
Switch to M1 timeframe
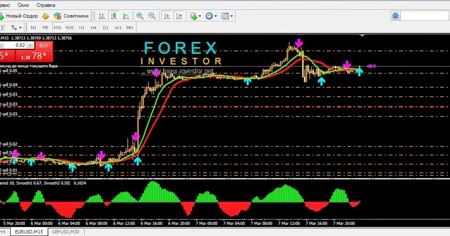tap(33, 27)
